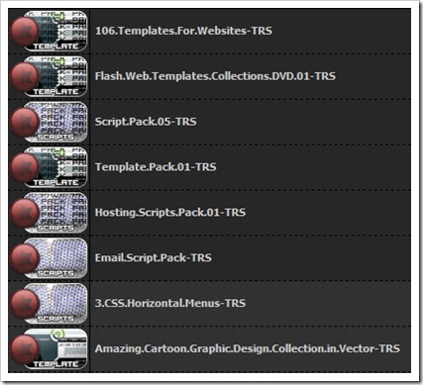Screen dimensions: 423x385
Task: Click the red X icon beside 106.Templates.For.Websites-TRS
Action: coord(25,31)
